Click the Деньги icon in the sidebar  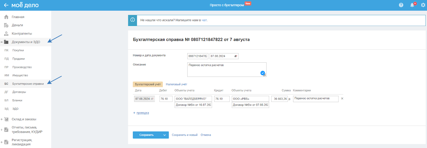point(6,25)
